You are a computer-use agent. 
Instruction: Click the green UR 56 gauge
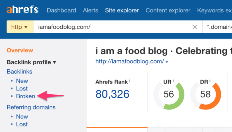coord(169,94)
